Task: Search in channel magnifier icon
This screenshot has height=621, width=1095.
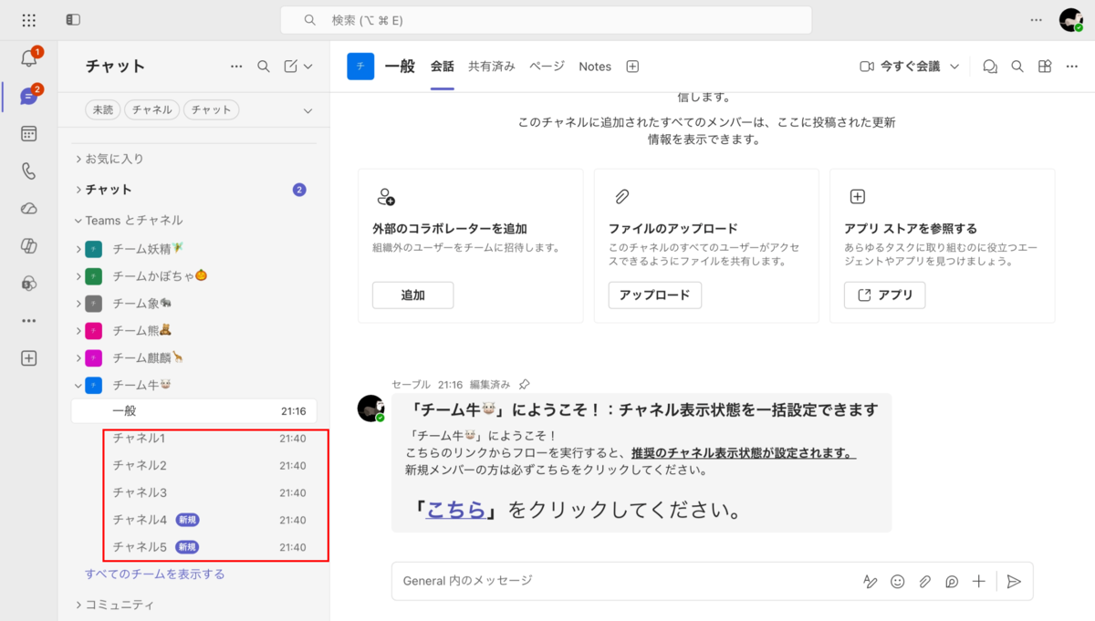Action: 1017,67
